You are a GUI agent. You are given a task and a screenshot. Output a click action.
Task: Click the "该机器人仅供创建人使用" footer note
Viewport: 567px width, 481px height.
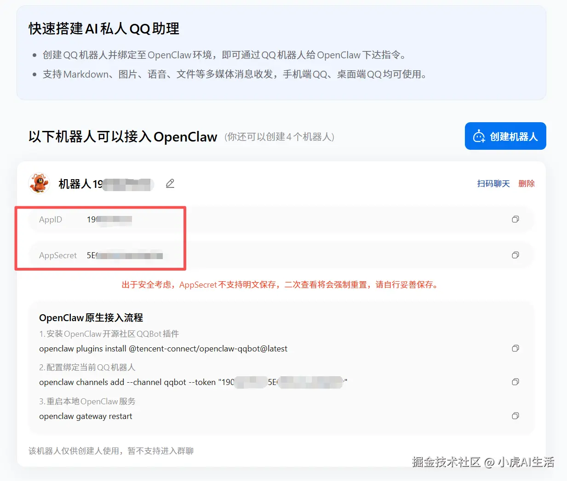(111, 451)
